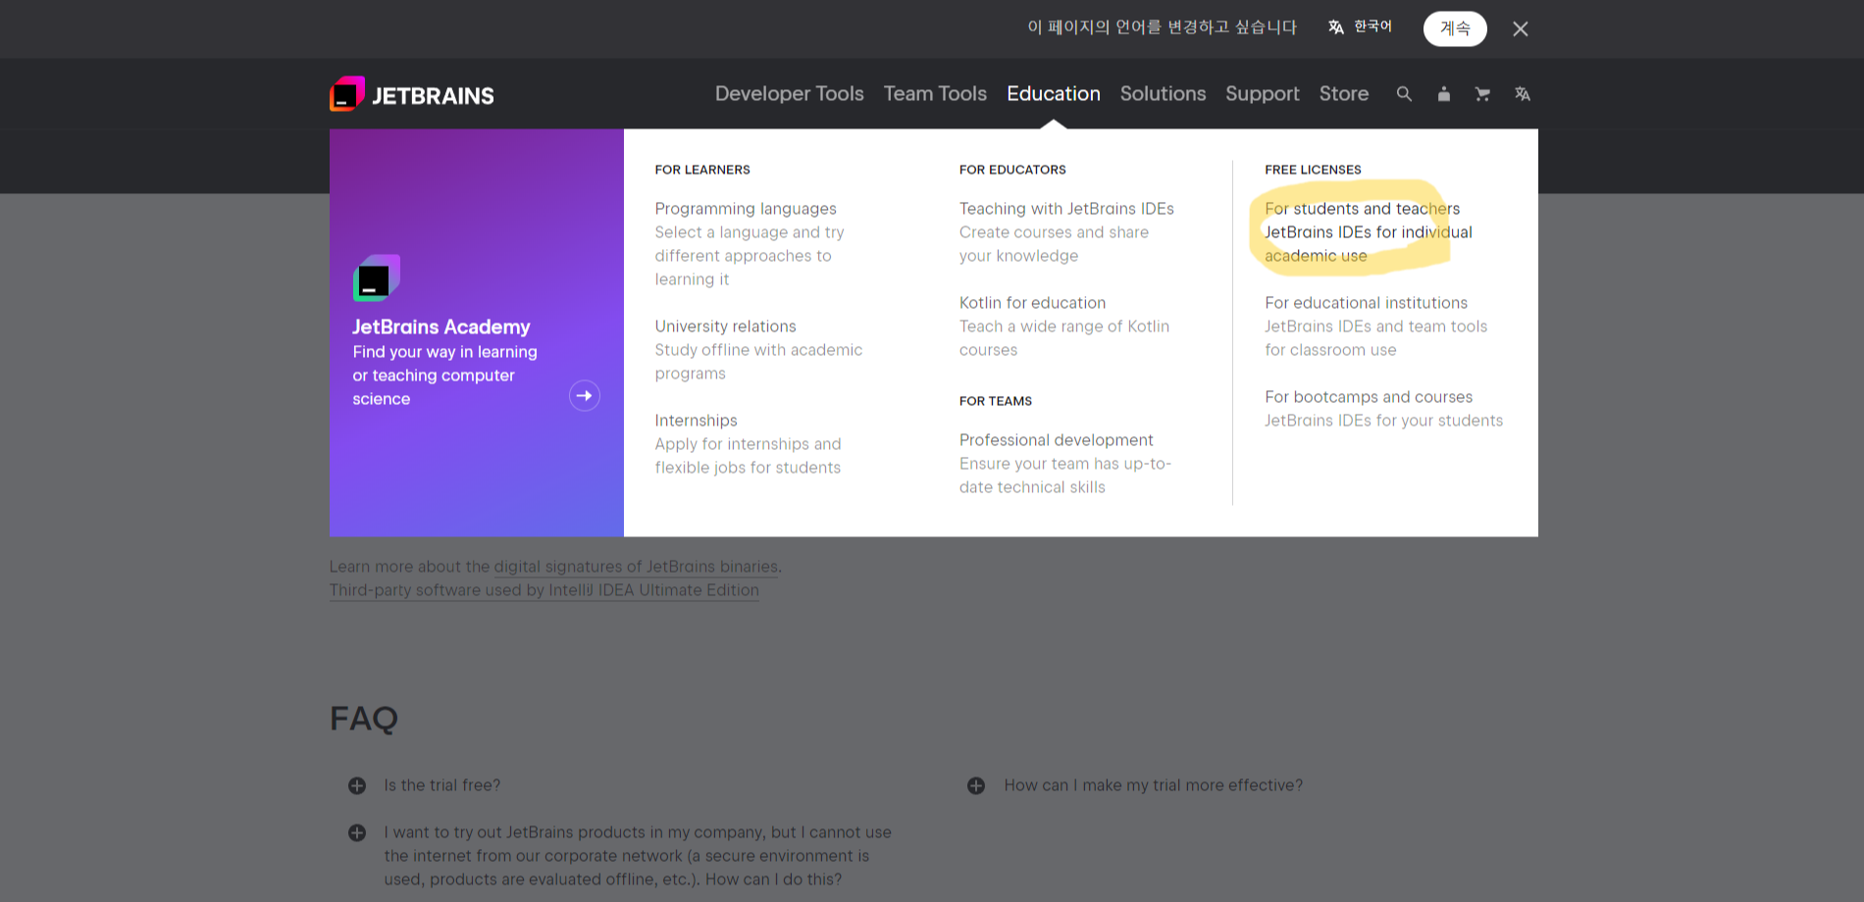Open digital signatures of JetBrains binaries link
This screenshot has height=902, width=1864.
click(x=637, y=567)
